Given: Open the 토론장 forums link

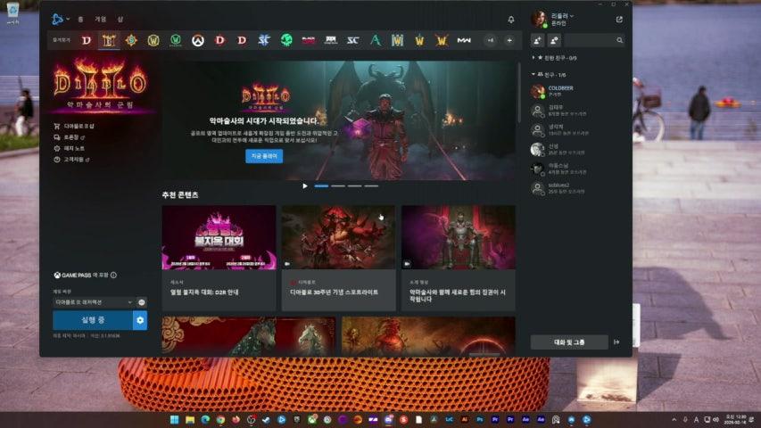Looking at the screenshot, I should (x=70, y=137).
